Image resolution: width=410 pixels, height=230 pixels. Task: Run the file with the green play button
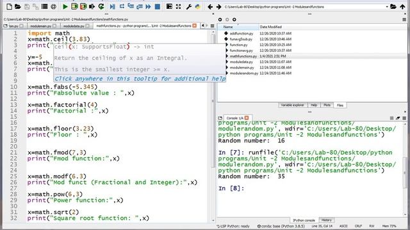[x=65, y=6]
